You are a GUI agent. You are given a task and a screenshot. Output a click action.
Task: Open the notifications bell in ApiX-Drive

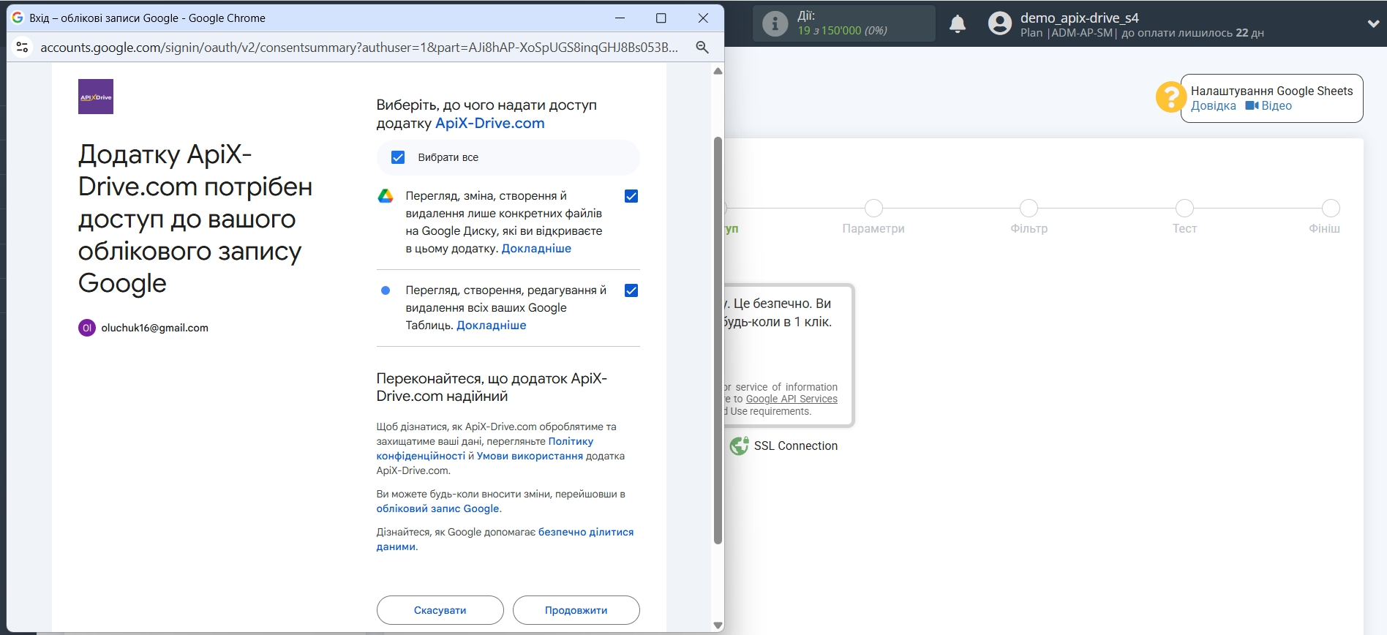[958, 24]
